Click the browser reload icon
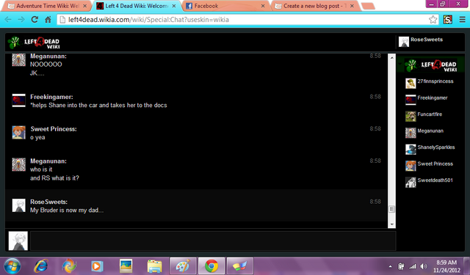 (35, 20)
